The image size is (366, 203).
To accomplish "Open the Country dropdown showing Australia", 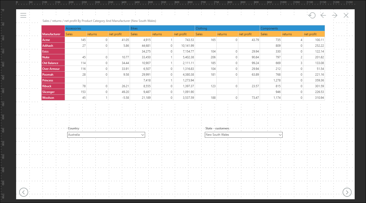I will (106, 135).
